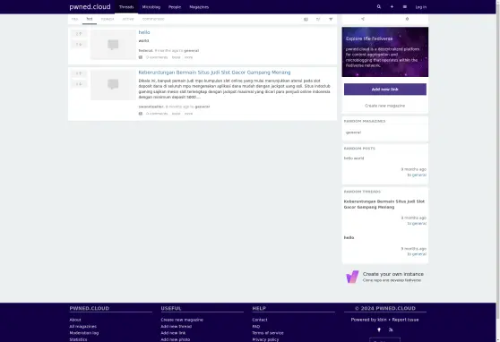This screenshot has height=342, width=500.
Task: Upvote the 'hello' thread
Action: 79,34
